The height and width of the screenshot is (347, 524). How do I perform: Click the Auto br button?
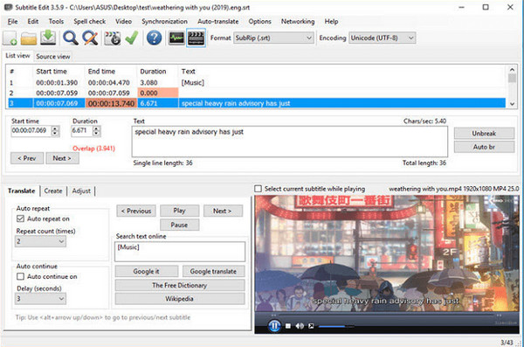[484, 147]
